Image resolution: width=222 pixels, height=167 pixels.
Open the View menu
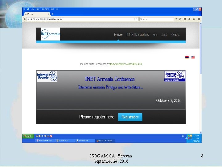[33, 9]
